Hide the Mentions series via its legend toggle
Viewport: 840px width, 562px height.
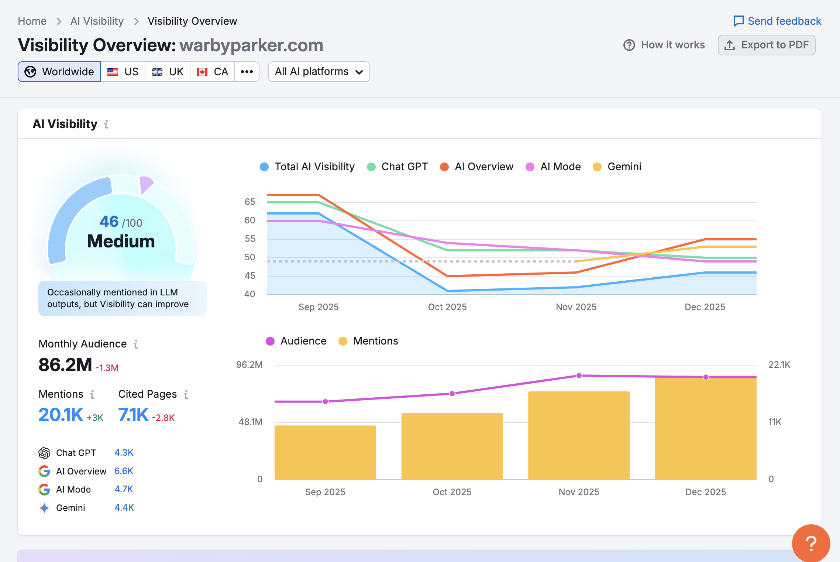368,341
